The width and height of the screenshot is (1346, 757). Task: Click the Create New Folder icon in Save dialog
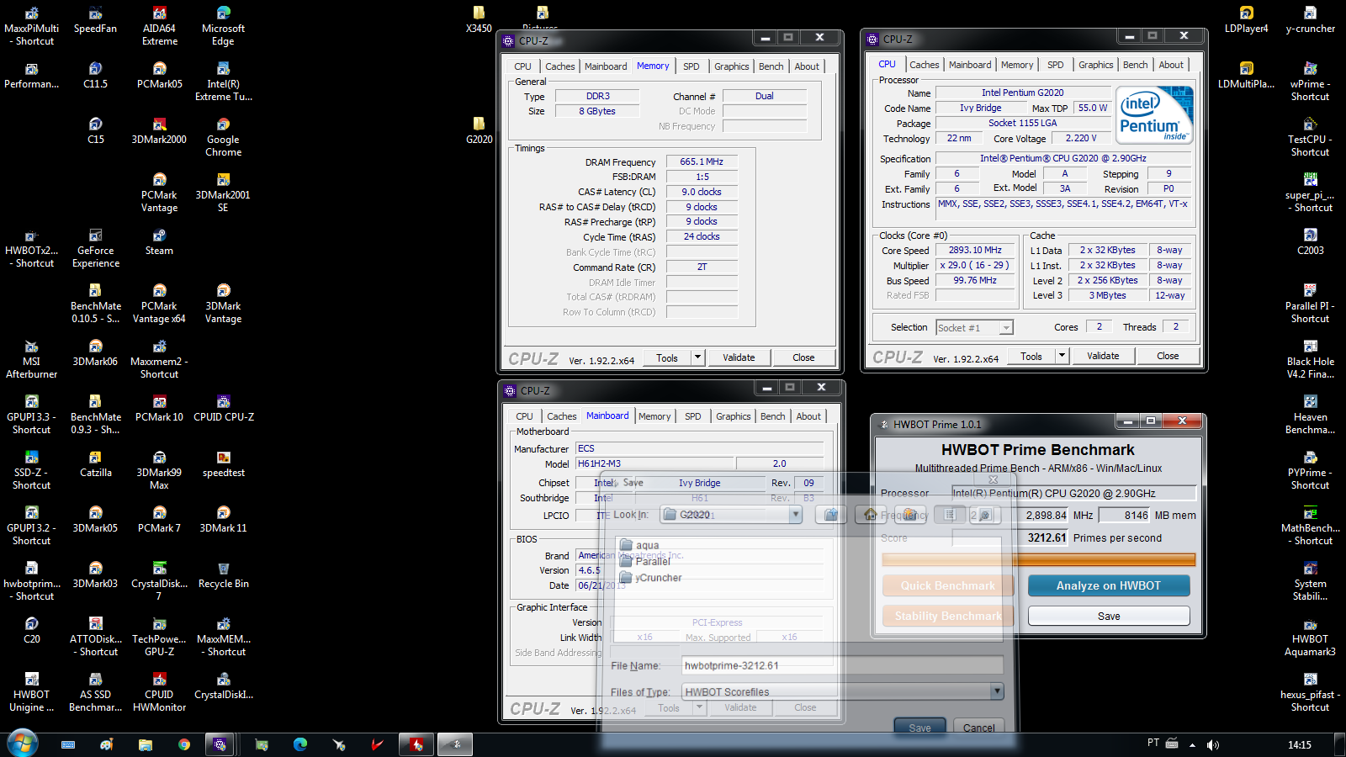pyautogui.click(x=911, y=515)
